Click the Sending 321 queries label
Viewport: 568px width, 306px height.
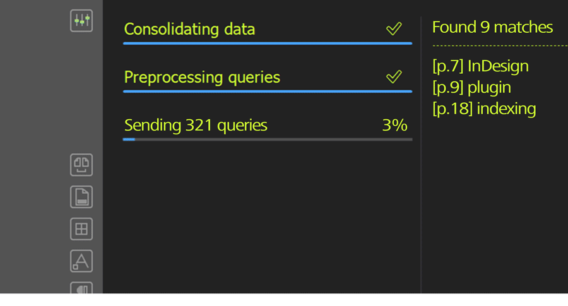pos(196,126)
